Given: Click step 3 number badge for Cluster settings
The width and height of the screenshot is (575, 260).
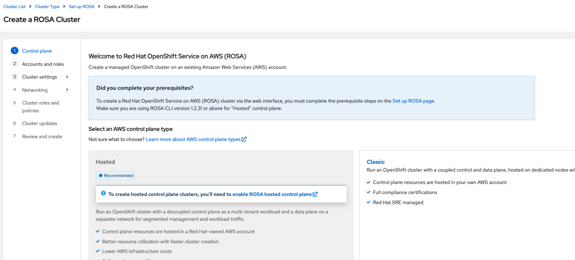Looking at the screenshot, I should click(x=15, y=77).
